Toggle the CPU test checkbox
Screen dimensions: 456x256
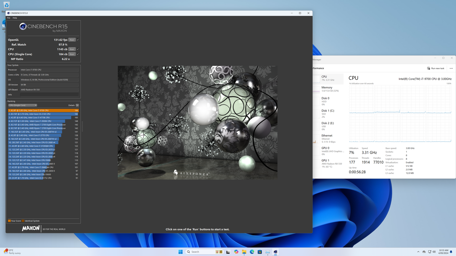coord(78,49)
